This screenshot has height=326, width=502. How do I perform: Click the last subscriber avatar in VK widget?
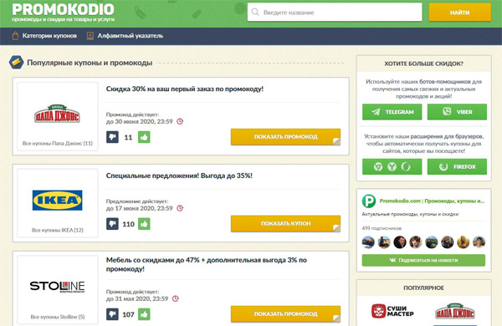coord(479,242)
